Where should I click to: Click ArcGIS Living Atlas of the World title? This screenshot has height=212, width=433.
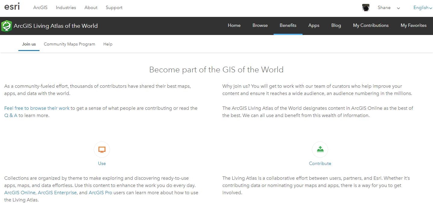[56, 26]
